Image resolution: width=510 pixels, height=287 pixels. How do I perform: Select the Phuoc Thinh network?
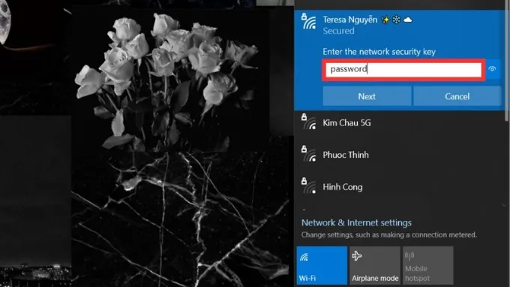(400, 155)
